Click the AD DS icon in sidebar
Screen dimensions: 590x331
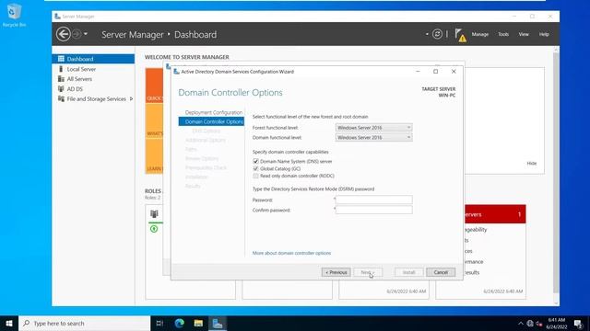[61, 89]
